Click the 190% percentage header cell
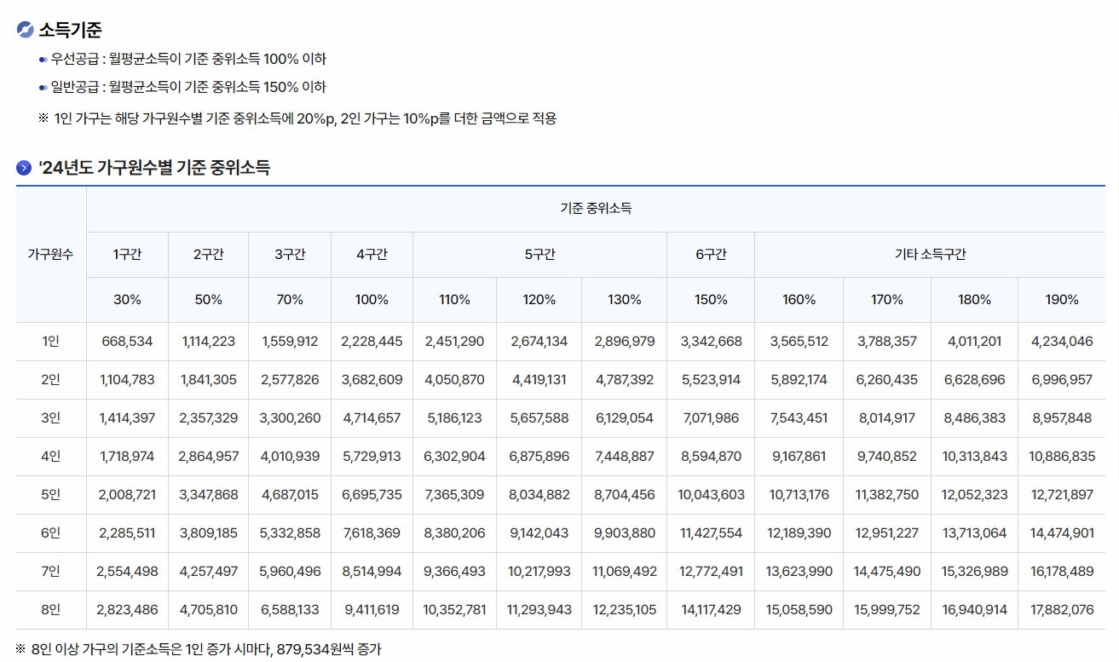Screen dimensions: 1119x662 tap(1061, 300)
